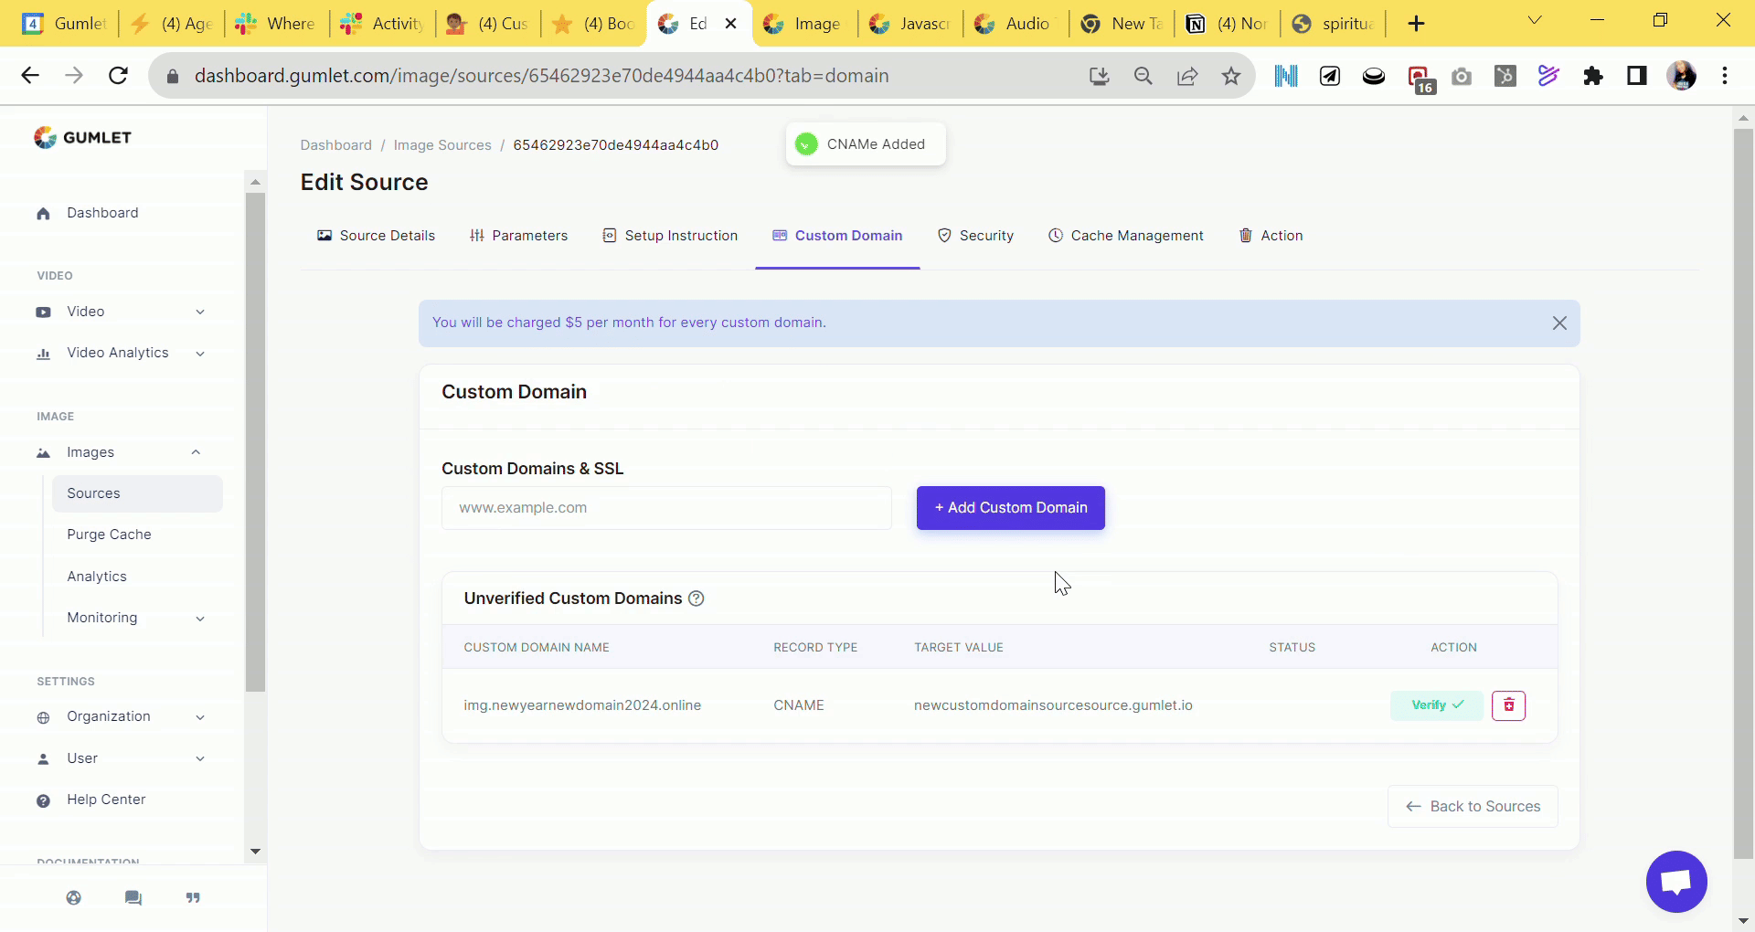Click the Add Custom Domain button
Screen dimensions: 1755x932
pos(1010,508)
